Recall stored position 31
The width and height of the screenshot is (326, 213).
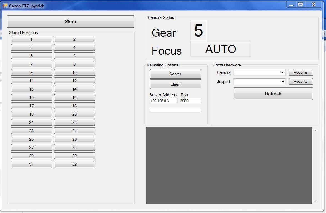[x=32, y=164]
